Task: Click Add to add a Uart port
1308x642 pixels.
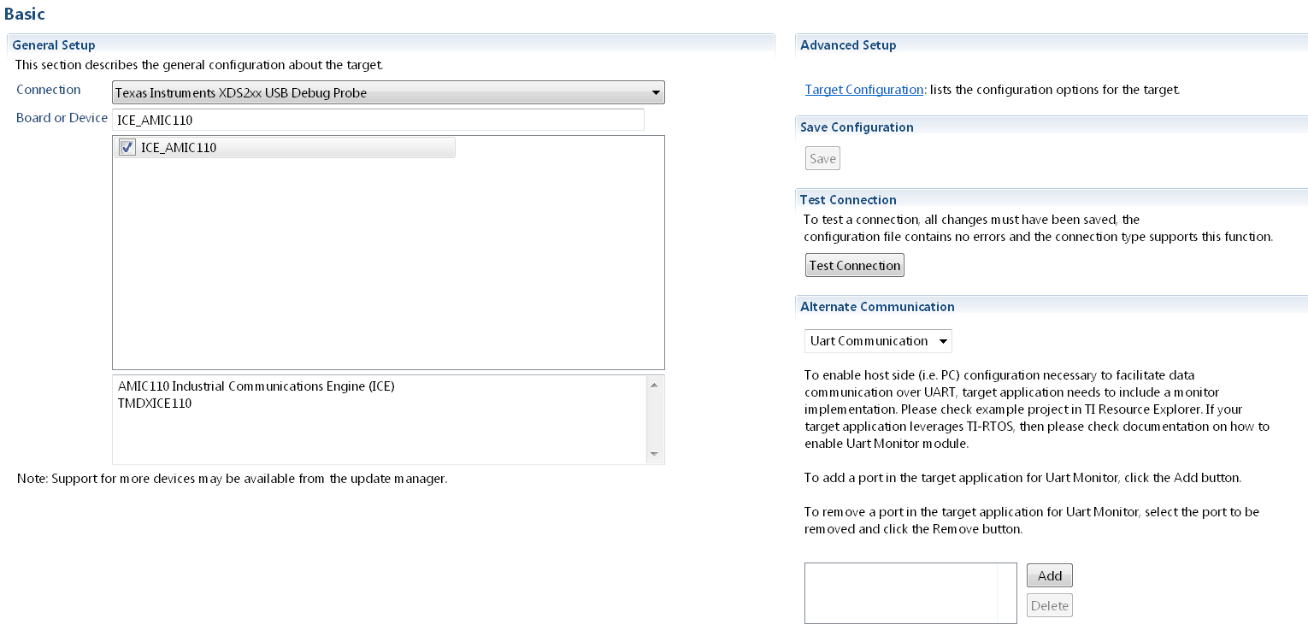Action: [x=1049, y=576]
